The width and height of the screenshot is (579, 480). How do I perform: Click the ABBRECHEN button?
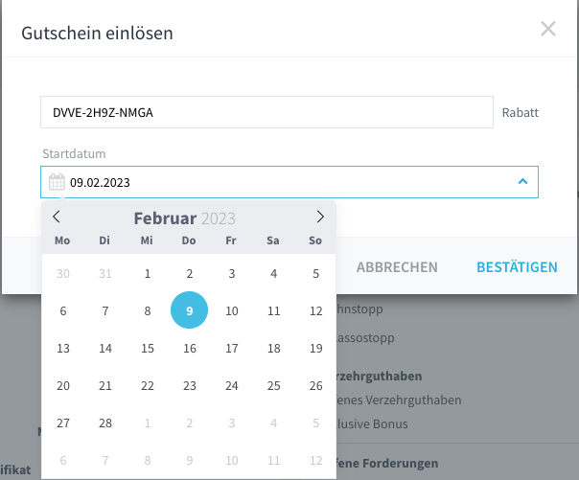[397, 267]
